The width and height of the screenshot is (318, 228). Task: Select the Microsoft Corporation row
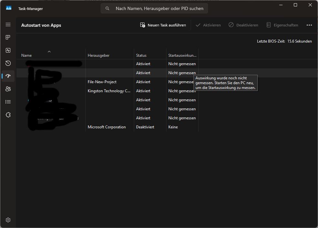coord(107,127)
